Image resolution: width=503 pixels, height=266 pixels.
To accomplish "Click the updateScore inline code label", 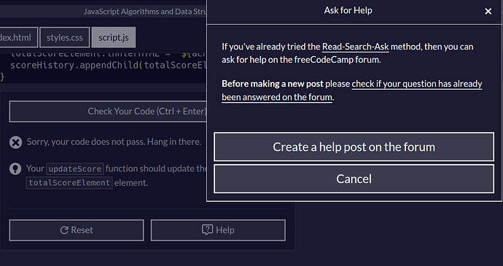I will click(x=75, y=169).
